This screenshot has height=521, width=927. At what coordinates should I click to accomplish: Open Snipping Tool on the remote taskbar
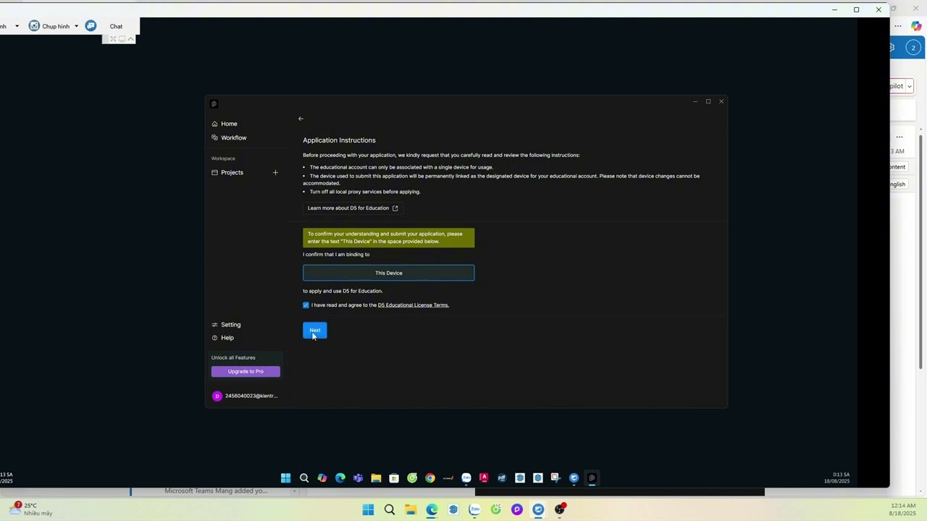tap(555, 478)
